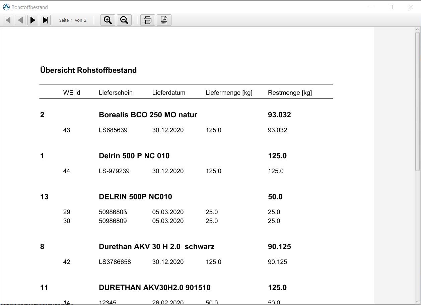
Task: Print the Rohstoffbestand report
Action: (x=148, y=20)
